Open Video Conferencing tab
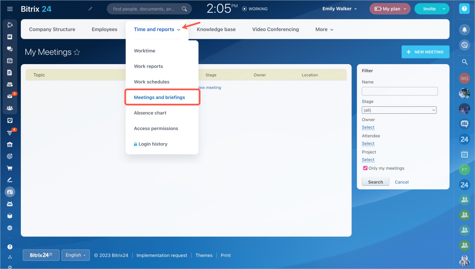 pyautogui.click(x=275, y=29)
